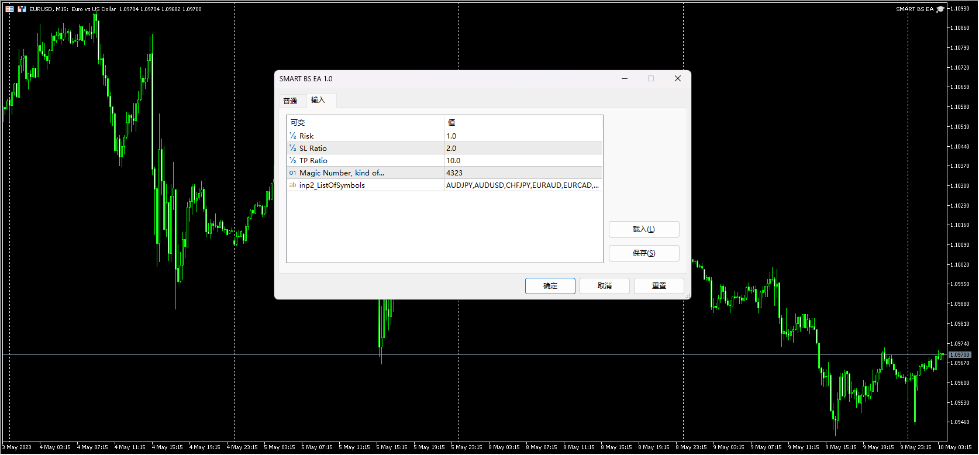Close the SMART BS EA 1.0 dialog
Viewport: 979px width, 455px height.
point(678,78)
